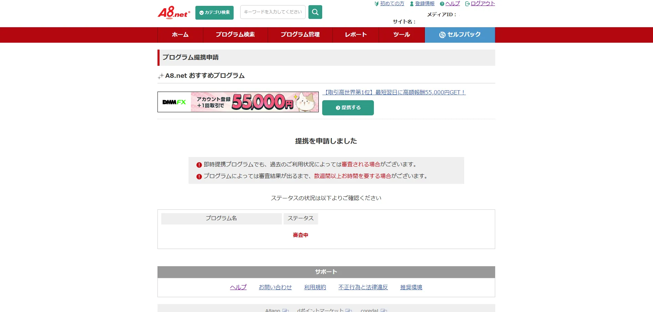653x312 pixels.
Task: Click the サポート section header
Action: click(326, 272)
